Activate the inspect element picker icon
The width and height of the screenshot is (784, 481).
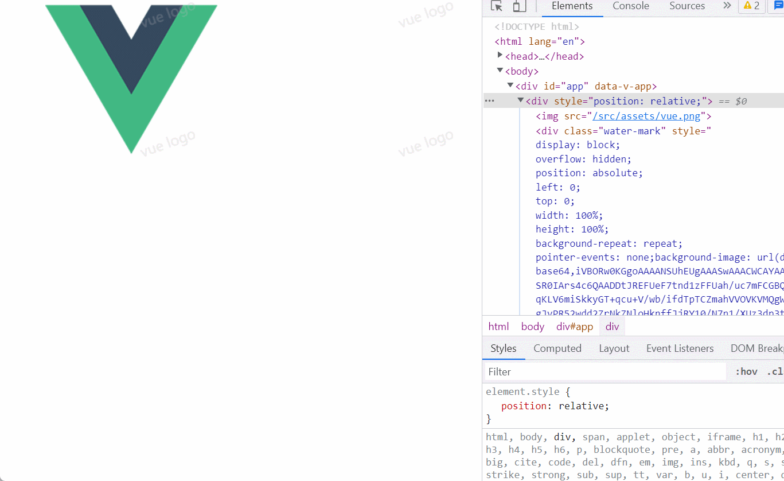(x=497, y=6)
